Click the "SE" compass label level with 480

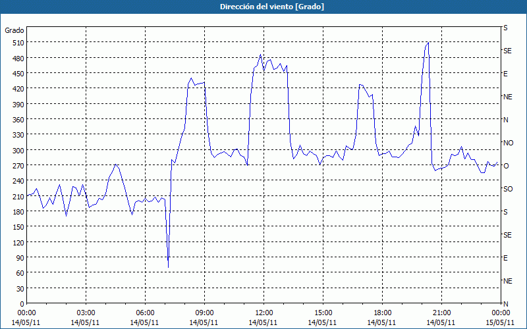click(x=507, y=51)
